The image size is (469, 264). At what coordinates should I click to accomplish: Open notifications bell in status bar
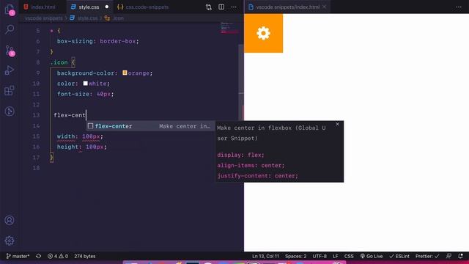pos(461,256)
